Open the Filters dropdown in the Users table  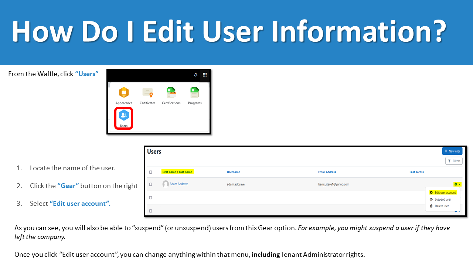(x=454, y=161)
